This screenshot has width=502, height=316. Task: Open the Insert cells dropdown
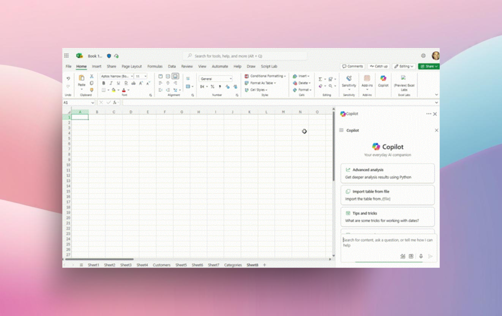[x=301, y=76]
